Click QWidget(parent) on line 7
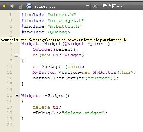Image resolution: width=143 pixels, height=132 pixels. pos(54,49)
